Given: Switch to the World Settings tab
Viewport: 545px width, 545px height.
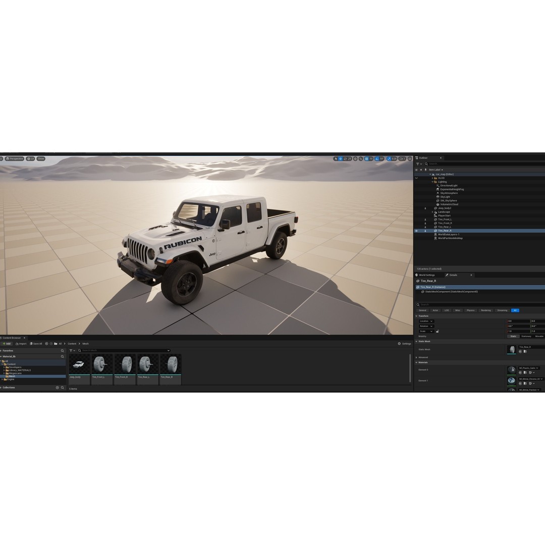Looking at the screenshot, I should 425,276.
